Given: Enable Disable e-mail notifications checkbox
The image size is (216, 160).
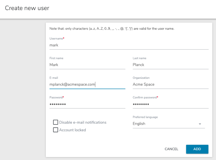Looking at the screenshot, I should pyautogui.click(x=56, y=122).
